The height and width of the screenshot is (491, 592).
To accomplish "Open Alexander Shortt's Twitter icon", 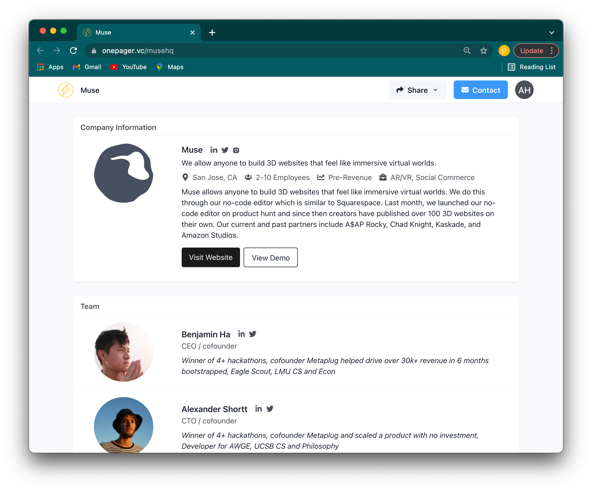I will click(270, 409).
